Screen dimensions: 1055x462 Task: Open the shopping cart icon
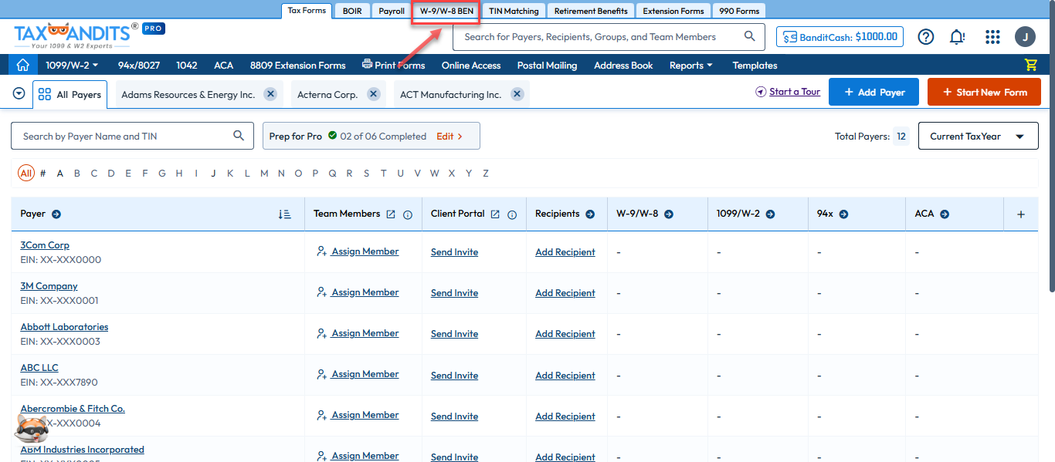coord(1030,65)
